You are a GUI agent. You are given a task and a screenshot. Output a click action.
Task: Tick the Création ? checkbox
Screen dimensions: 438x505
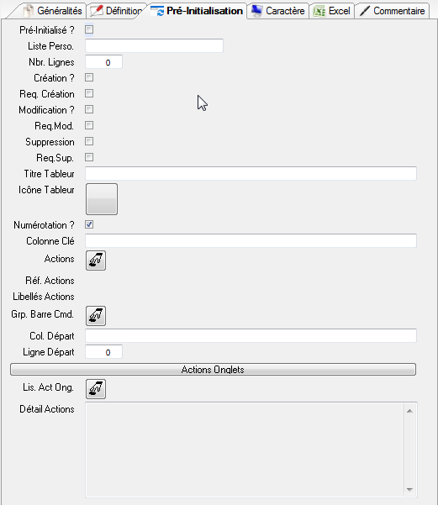pos(89,77)
